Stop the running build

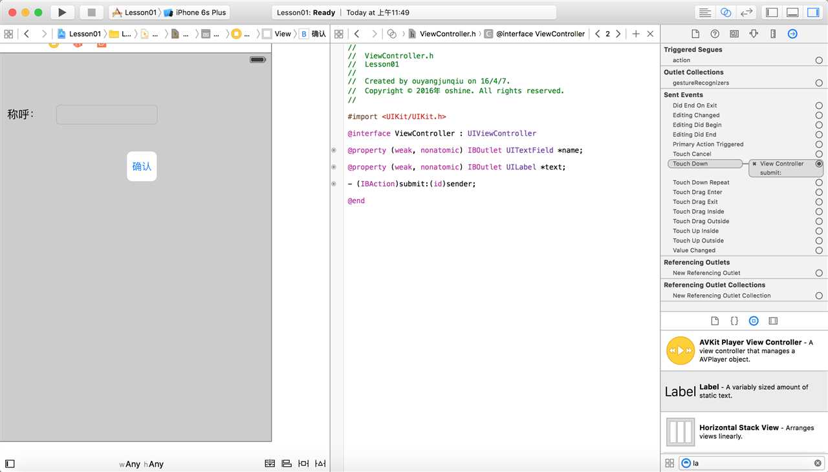click(91, 12)
